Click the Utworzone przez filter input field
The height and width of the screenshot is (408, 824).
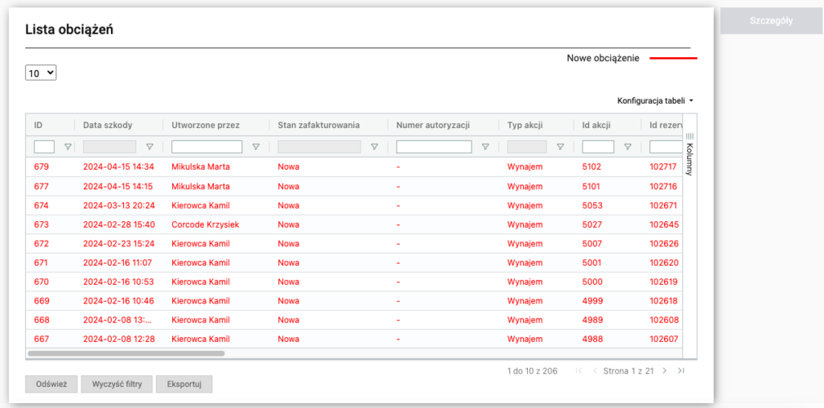point(207,147)
